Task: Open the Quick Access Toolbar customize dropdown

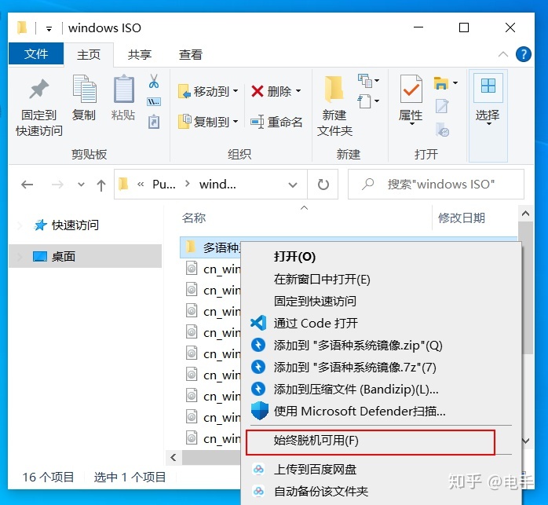Action: (x=49, y=29)
